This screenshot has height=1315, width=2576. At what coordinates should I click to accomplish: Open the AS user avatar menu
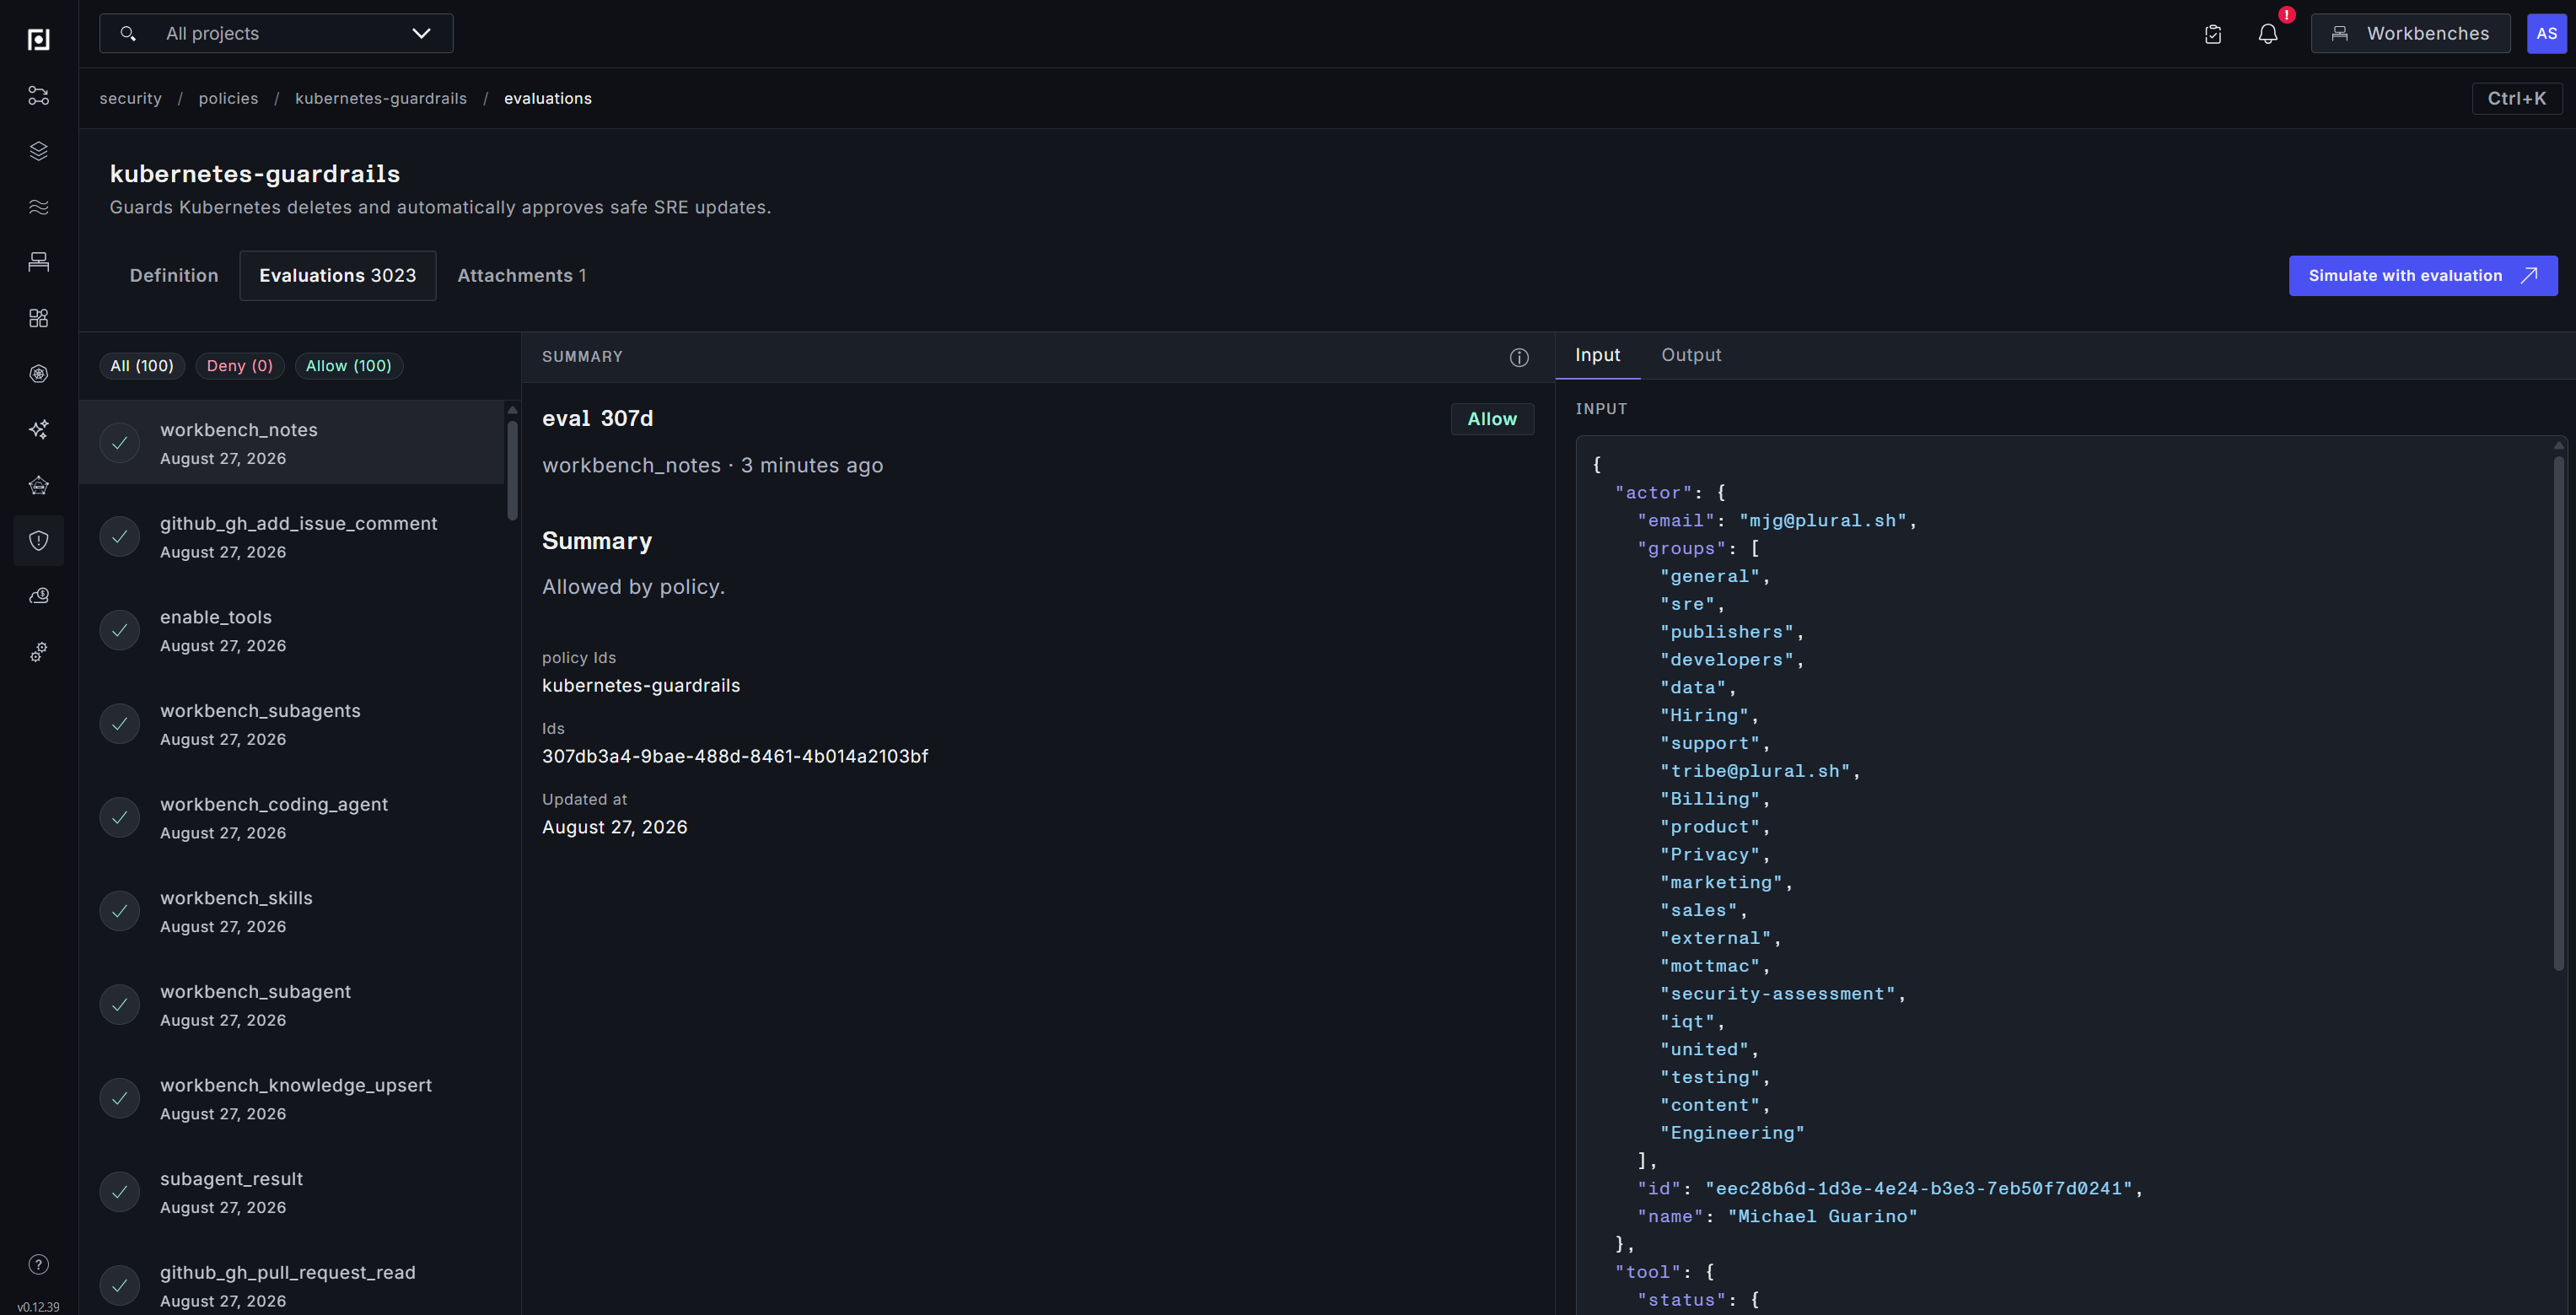pos(2546,34)
